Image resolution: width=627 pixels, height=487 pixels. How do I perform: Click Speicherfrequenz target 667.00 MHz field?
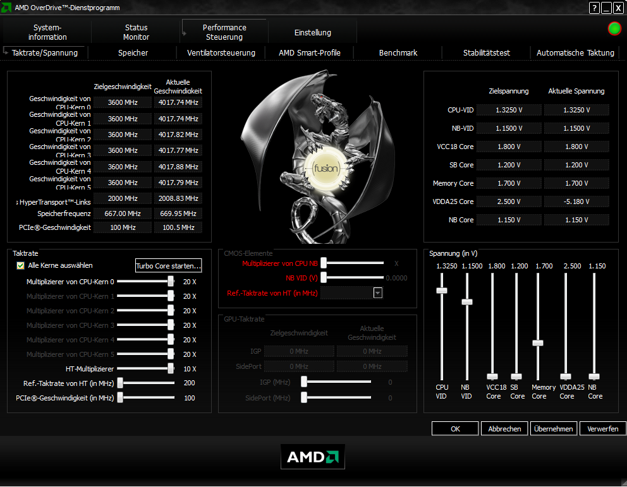pyautogui.click(x=123, y=213)
